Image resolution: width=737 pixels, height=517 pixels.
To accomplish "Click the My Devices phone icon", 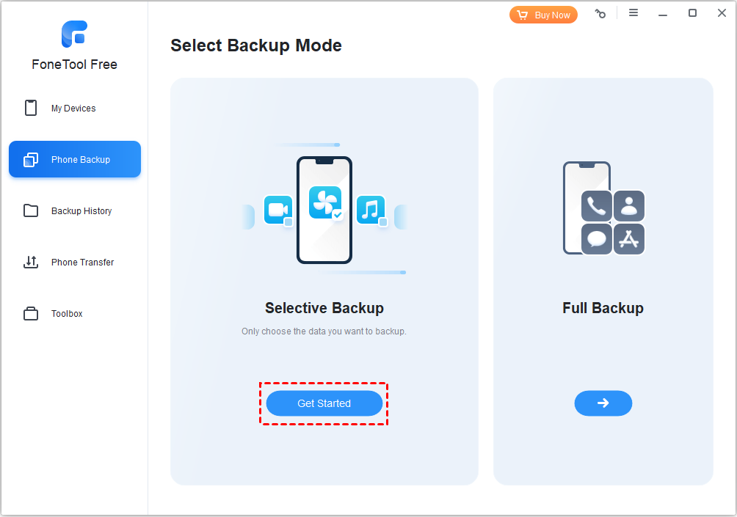I will [x=31, y=109].
